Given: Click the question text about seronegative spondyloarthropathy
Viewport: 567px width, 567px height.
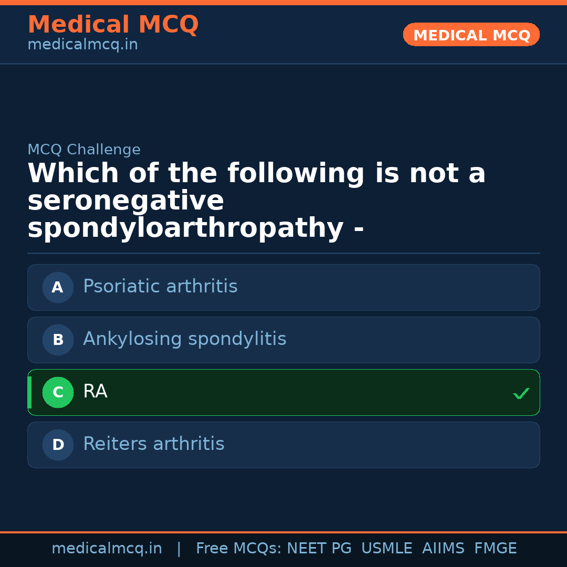Looking at the screenshot, I should [x=256, y=201].
